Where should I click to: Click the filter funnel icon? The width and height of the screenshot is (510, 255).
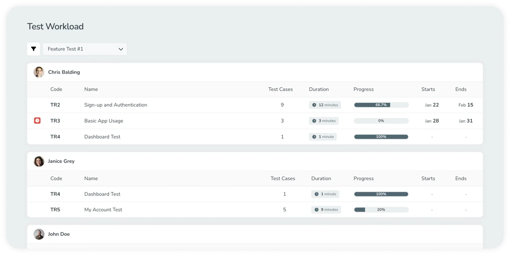33,49
